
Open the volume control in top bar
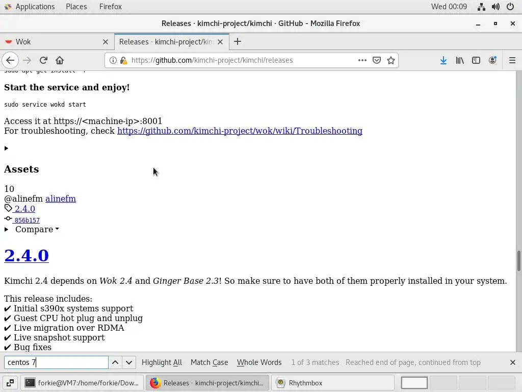[495, 7]
